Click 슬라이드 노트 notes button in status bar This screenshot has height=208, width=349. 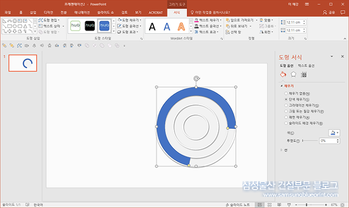click(238, 205)
